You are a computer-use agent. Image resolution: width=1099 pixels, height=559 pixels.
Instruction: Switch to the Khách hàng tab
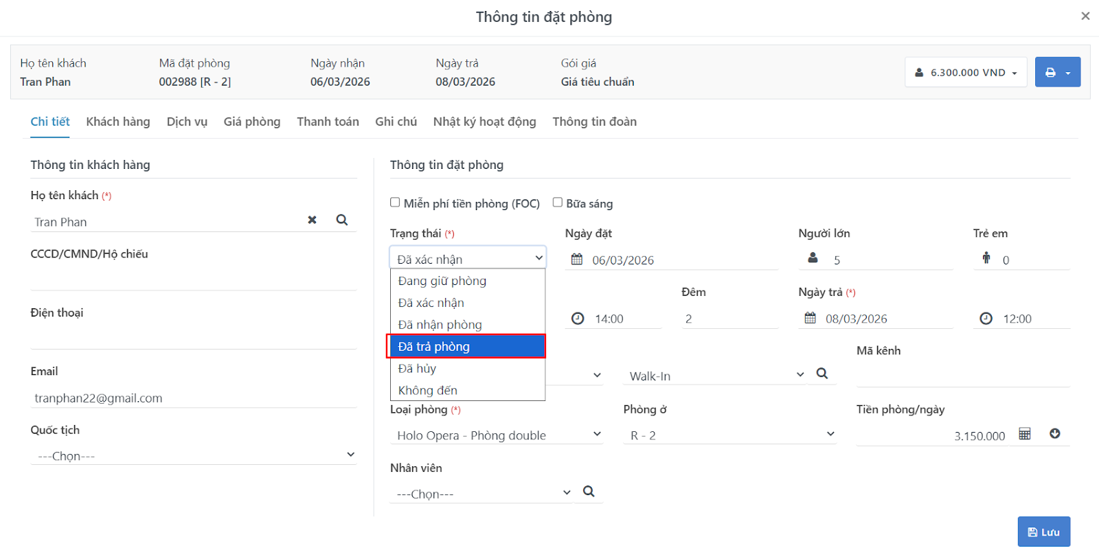(x=118, y=122)
